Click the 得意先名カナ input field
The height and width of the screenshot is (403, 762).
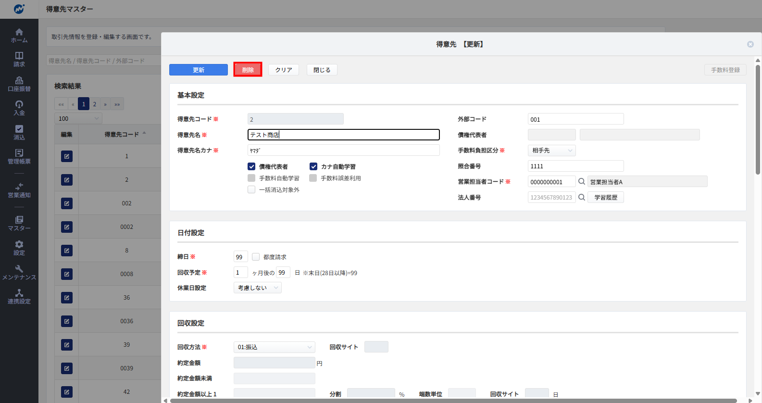(x=343, y=151)
